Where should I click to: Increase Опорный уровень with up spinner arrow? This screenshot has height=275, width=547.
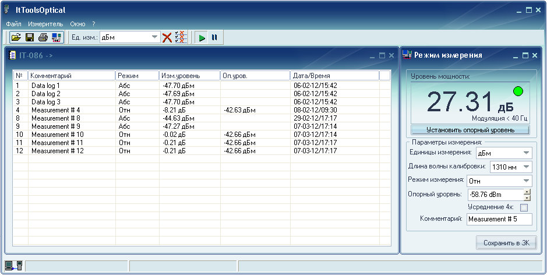click(527, 192)
